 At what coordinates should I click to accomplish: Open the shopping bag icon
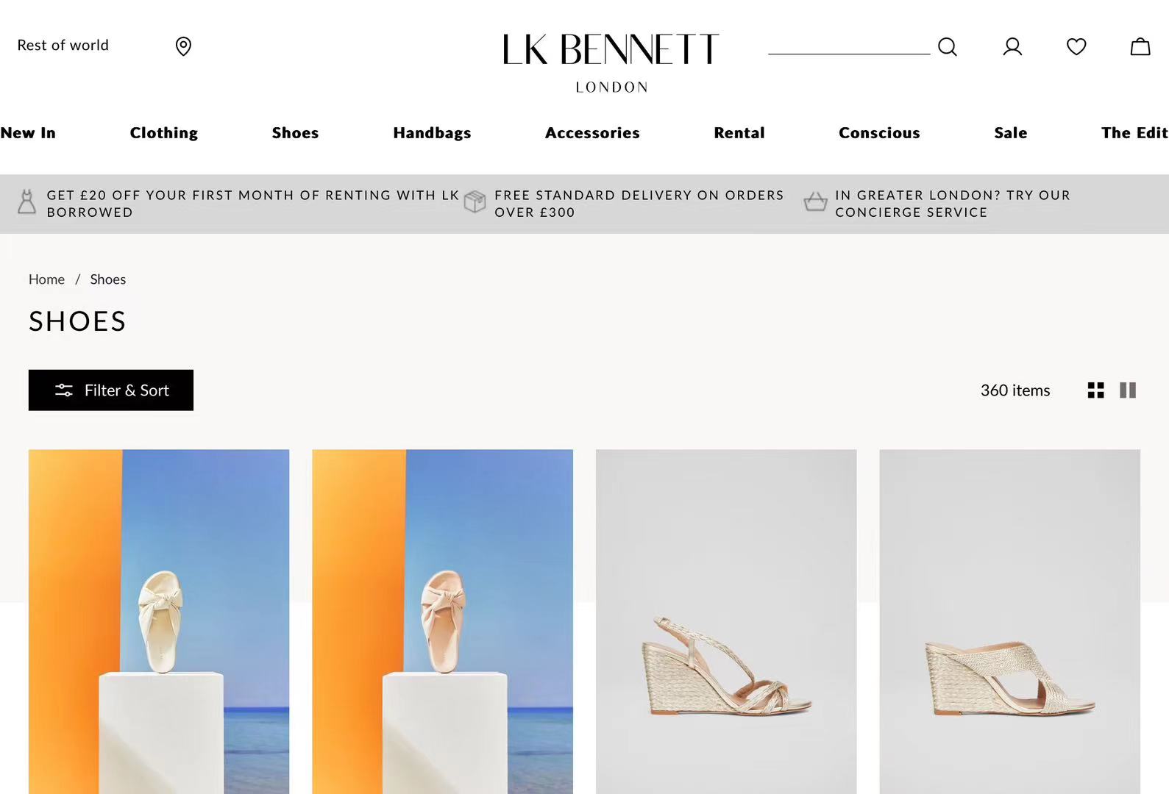tap(1140, 47)
